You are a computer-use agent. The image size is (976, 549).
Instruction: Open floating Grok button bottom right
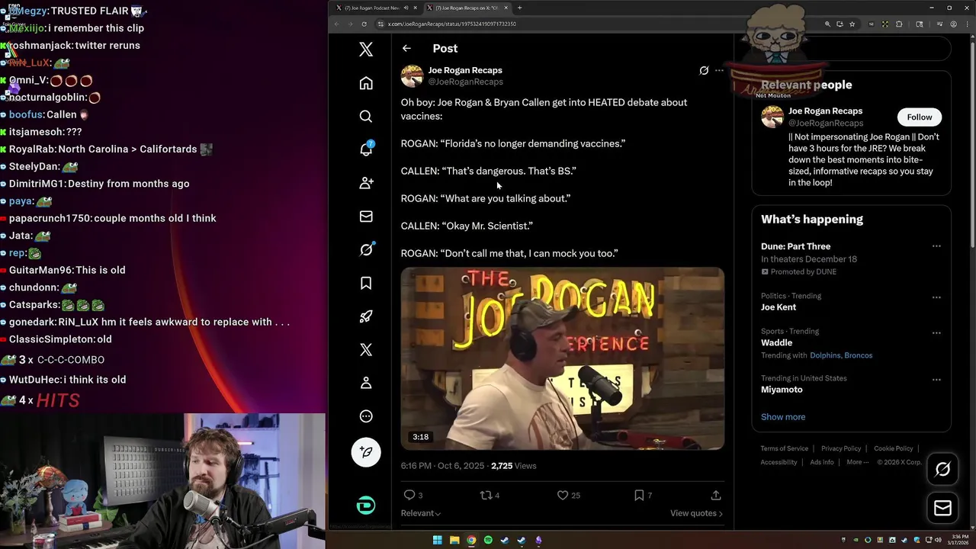tap(942, 470)
